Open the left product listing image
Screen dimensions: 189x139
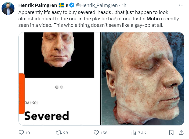(x=59, y=79)
